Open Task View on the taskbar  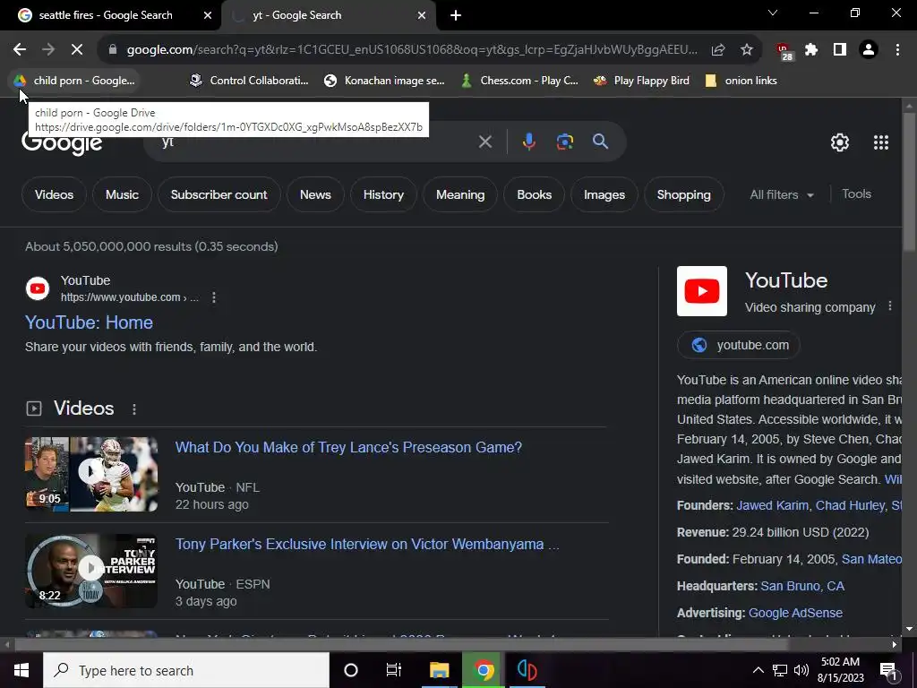394,670
